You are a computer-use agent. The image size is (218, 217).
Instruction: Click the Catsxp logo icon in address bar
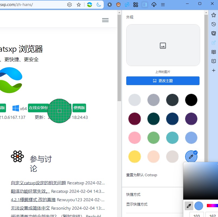(x=90, y=5)
